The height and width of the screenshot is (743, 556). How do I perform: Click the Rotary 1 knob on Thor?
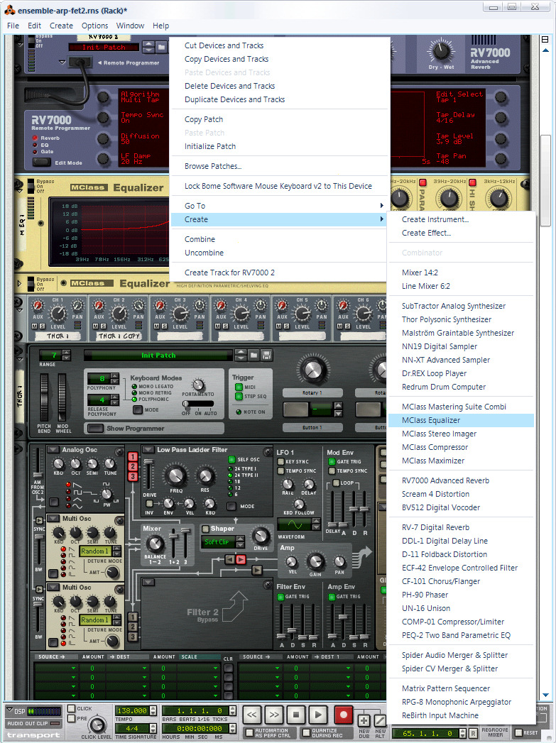(312, 370)
